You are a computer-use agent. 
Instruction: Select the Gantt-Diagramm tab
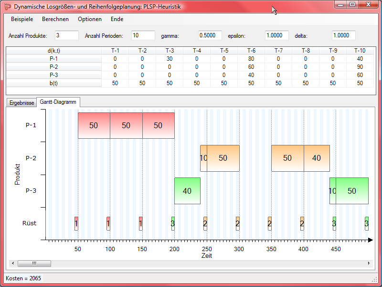(x=58, y=102)
